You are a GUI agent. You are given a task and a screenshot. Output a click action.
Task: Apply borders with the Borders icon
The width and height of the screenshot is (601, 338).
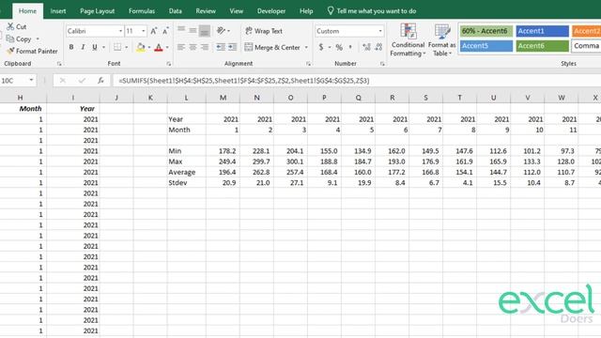click(117, 47)
